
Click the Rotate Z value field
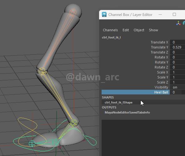point(177,67)
